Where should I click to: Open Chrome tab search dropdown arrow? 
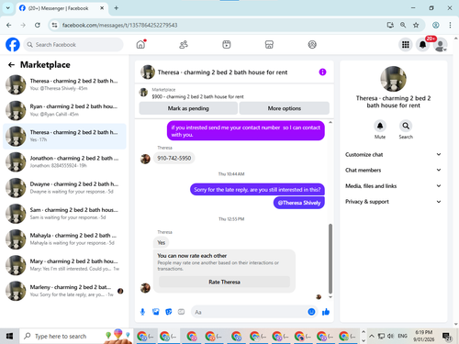click(x=8, y=8)
